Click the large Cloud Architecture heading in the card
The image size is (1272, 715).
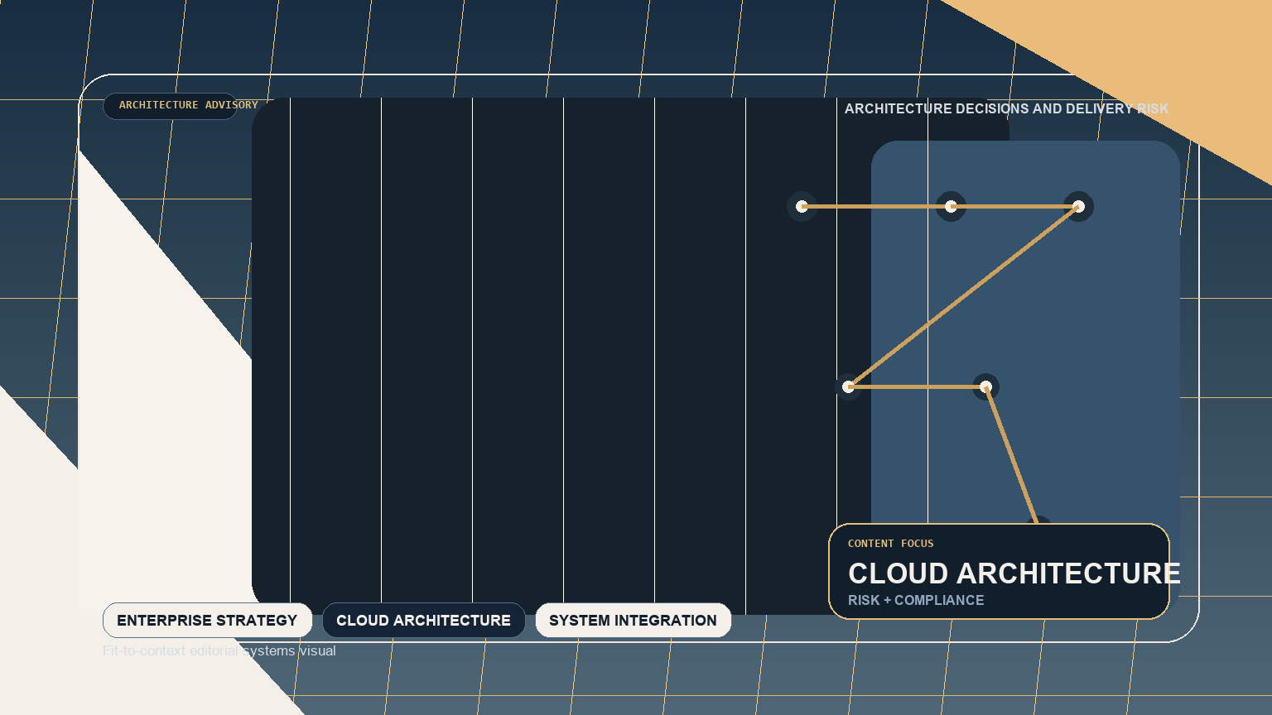1014,573
